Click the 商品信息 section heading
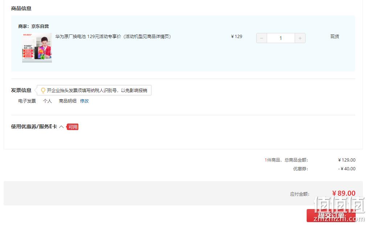 click(x=21, y=8)
